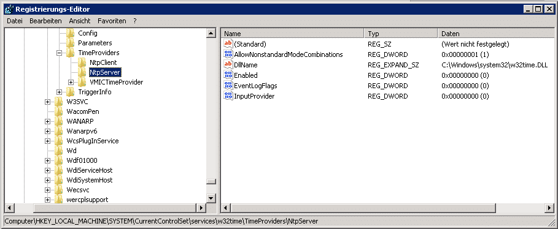This screenshot has width=558, height=229.
Task: Click the W3SVC folder icon
Action: tap(59, 102)
